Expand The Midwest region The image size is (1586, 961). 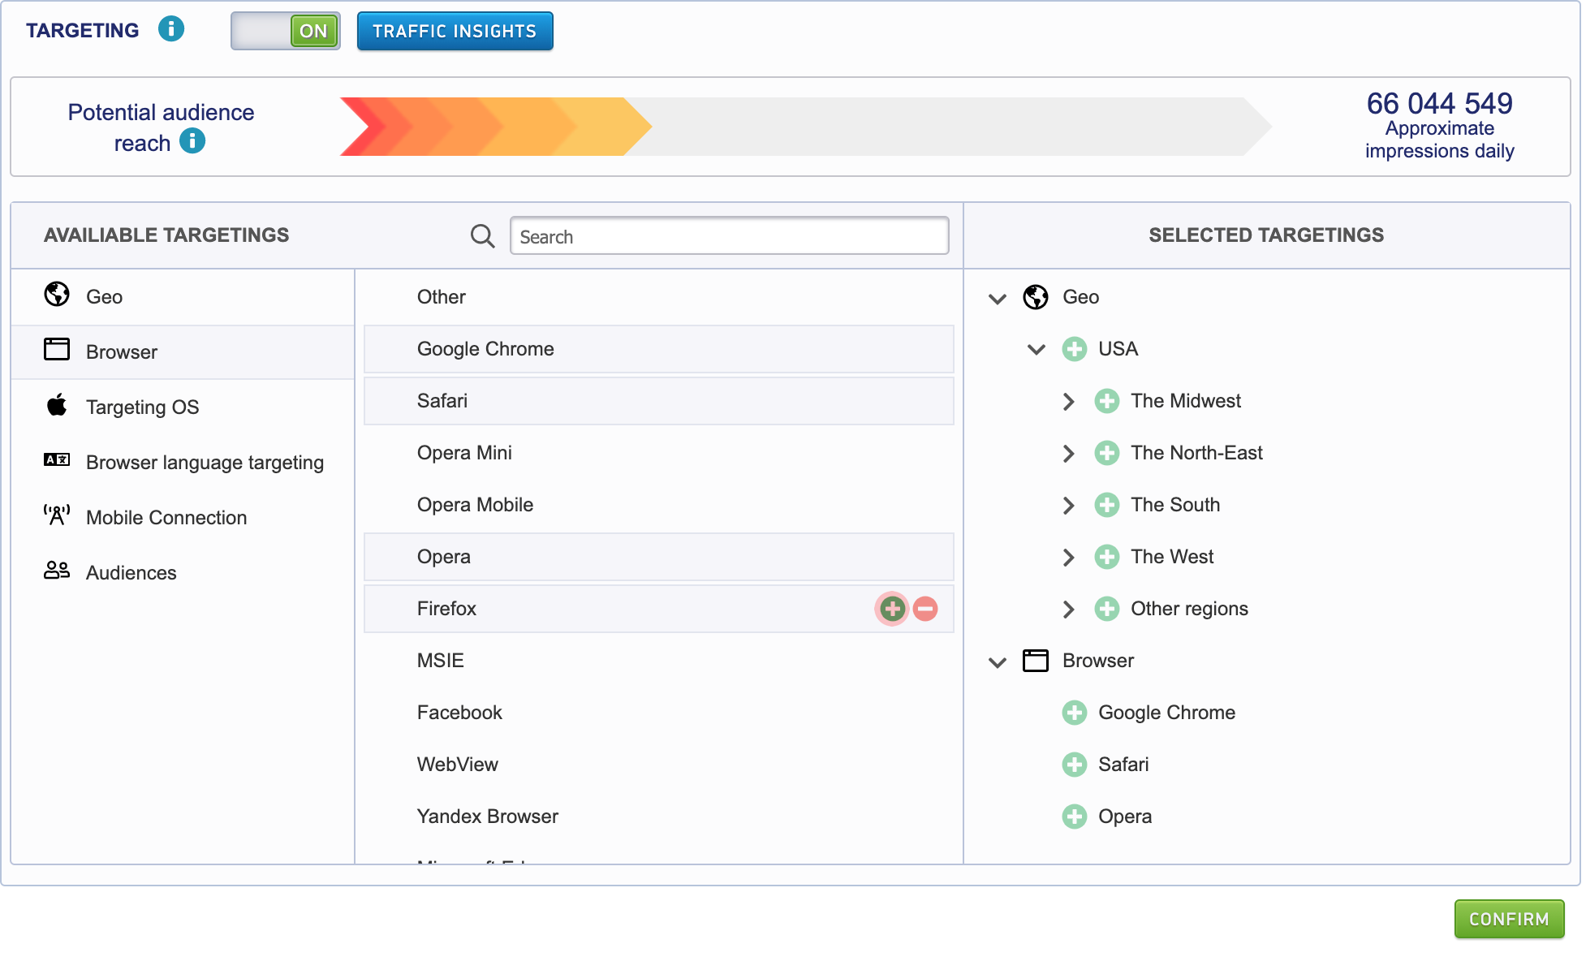[1068, 402]
